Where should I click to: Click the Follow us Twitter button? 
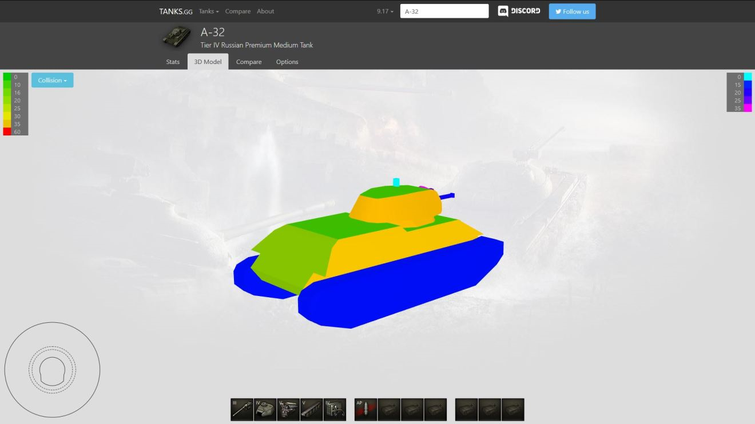point(572,11)
